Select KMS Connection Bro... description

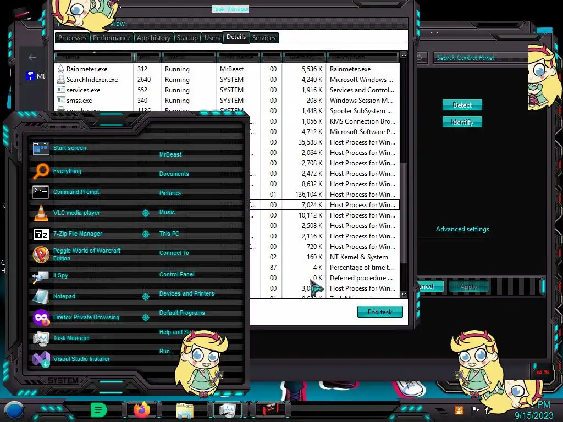[362, 121]
